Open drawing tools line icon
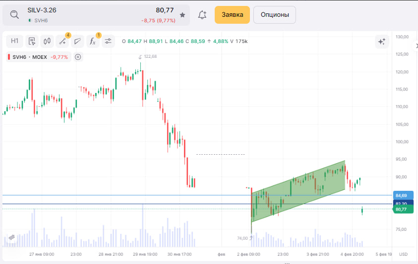 coord(62,42)
